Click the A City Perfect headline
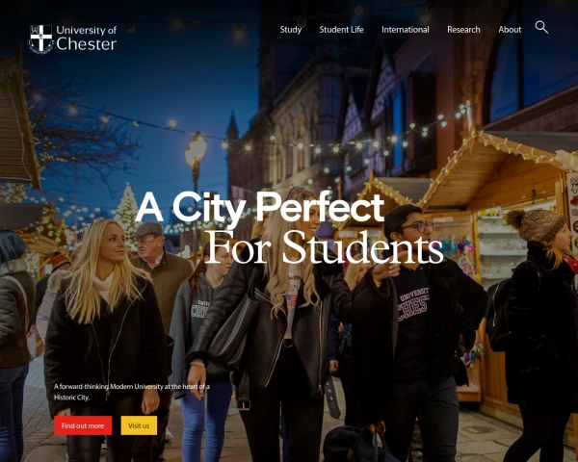Viewport: 578px width, 462px height. 260,208
